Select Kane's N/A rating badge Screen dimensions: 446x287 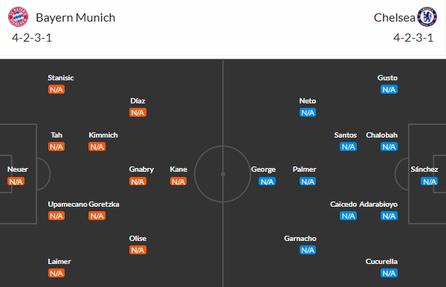pyautogui.click(x=178, y=181)
